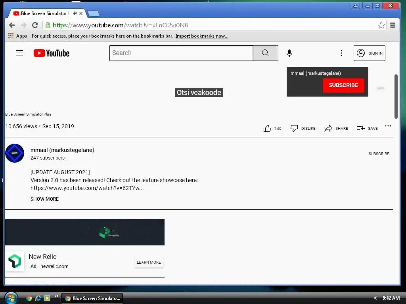Start voice search with the microphone icon
Screen dimensions: 406x304
[x=289, y=53]
